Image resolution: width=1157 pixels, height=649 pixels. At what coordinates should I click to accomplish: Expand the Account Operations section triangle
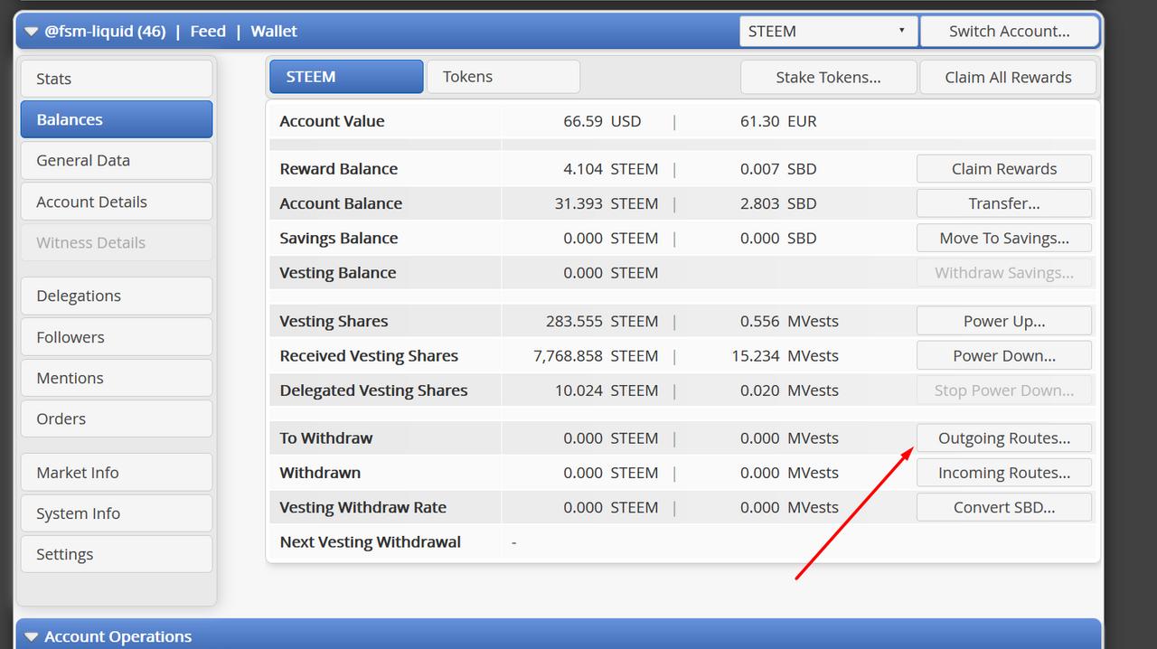31,637
